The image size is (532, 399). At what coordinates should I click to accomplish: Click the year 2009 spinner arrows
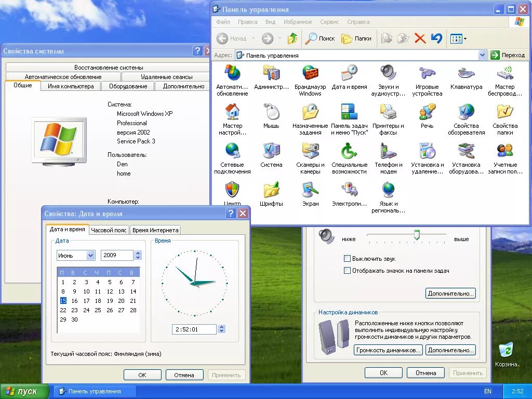pyautogui.click(x=138, y=255)
